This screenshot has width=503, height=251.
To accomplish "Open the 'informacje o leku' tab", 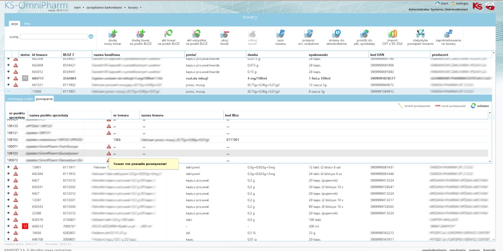I will point(20,99).
